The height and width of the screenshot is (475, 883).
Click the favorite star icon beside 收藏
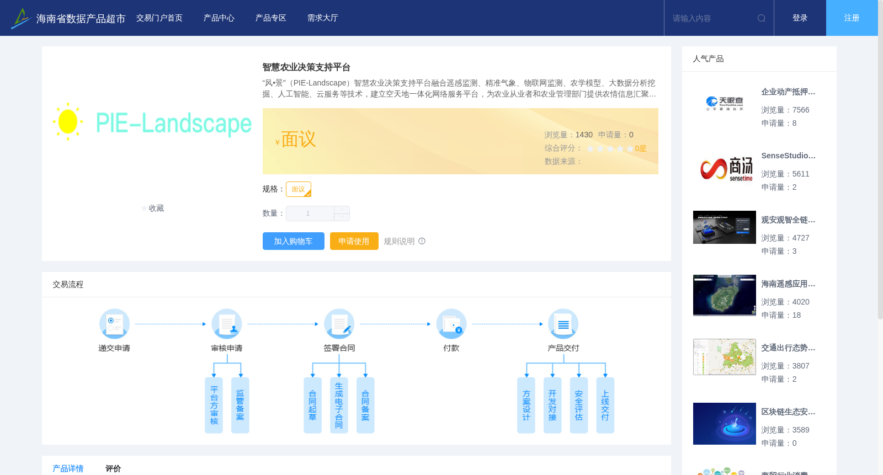pos(145,209)
